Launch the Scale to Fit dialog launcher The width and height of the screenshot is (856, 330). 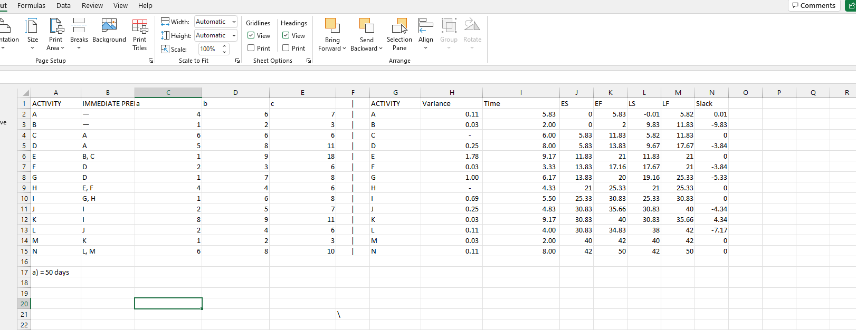click(237, 61)
